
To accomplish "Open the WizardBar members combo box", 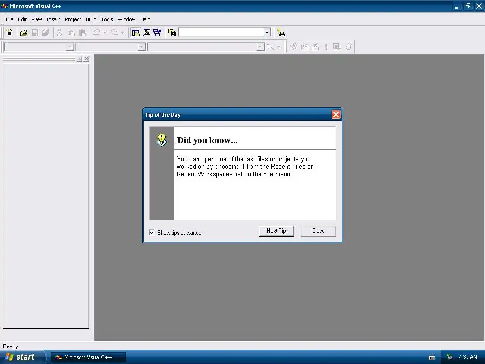I will tap(206, 47).
